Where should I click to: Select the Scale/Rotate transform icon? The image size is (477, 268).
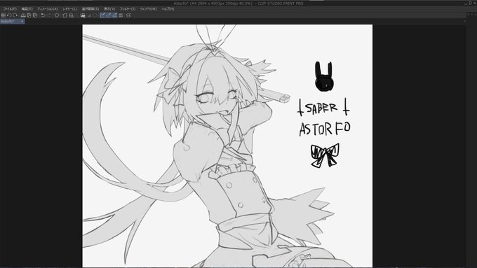(65, 15)
